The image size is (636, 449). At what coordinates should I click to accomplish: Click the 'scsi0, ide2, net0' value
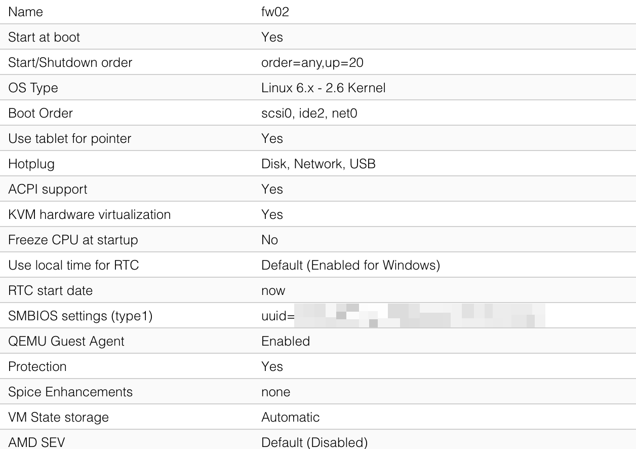309,113
